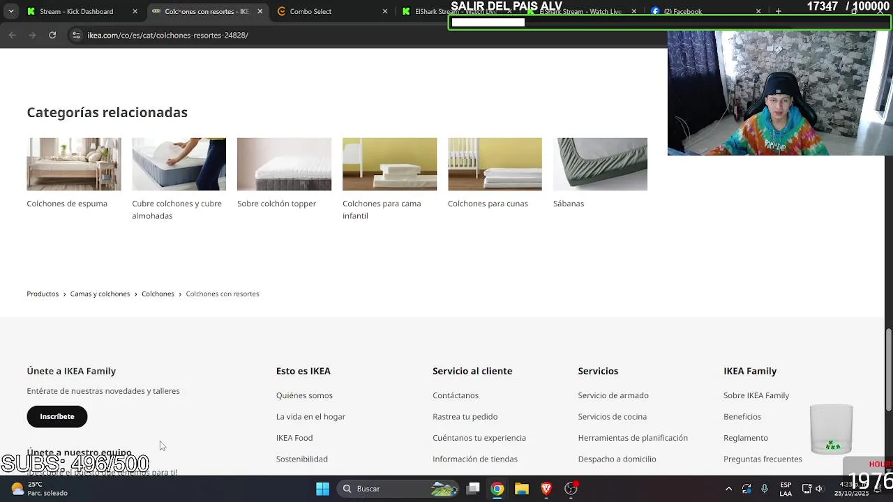Open the Windows Start menu
Viewport: 893px width, 502px height.
pyautogui.click(x=322, y=489)
